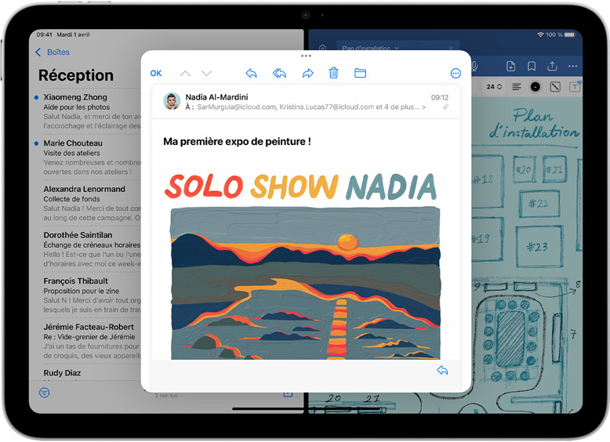Change the font size 24 stepper
Viewport: 610px width, 442px height.
click(495, 86)
